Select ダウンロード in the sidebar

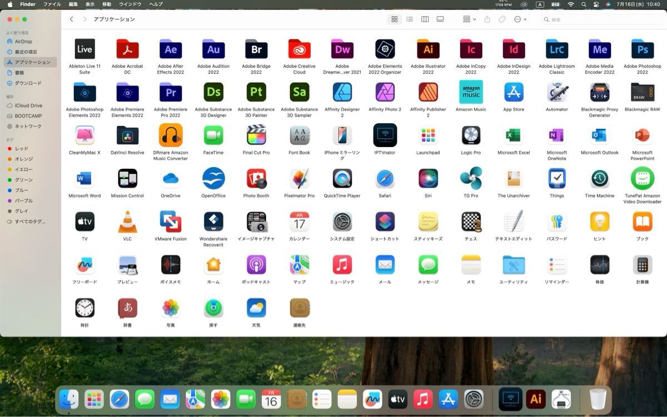point(31,83)
